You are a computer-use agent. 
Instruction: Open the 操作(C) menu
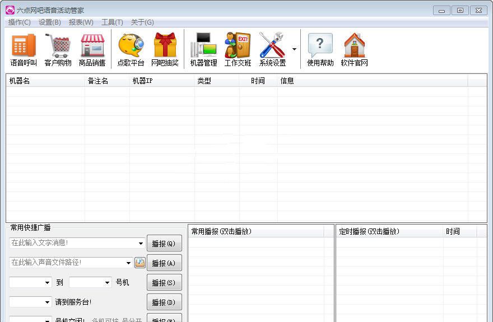(20, 22)
